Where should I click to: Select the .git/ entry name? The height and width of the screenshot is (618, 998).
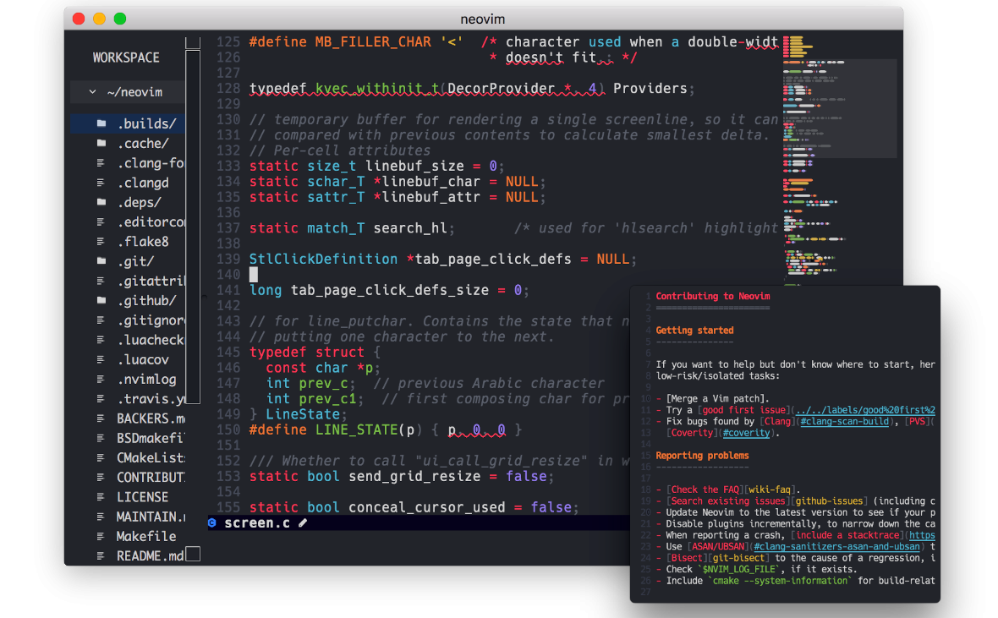[x=135, y=261]
